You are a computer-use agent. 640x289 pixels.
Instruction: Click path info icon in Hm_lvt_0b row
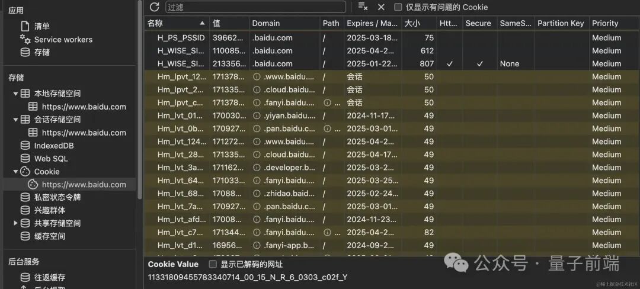coord(327,129)
